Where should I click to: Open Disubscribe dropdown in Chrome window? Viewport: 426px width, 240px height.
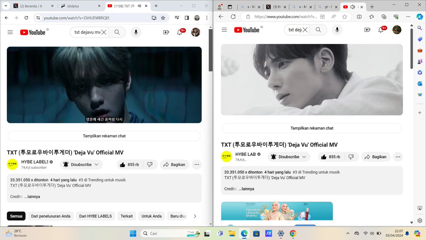81,165
